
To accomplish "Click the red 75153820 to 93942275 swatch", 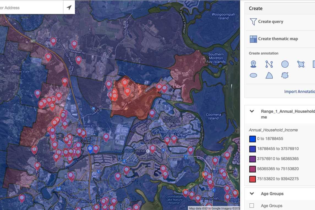I will 252,179.
